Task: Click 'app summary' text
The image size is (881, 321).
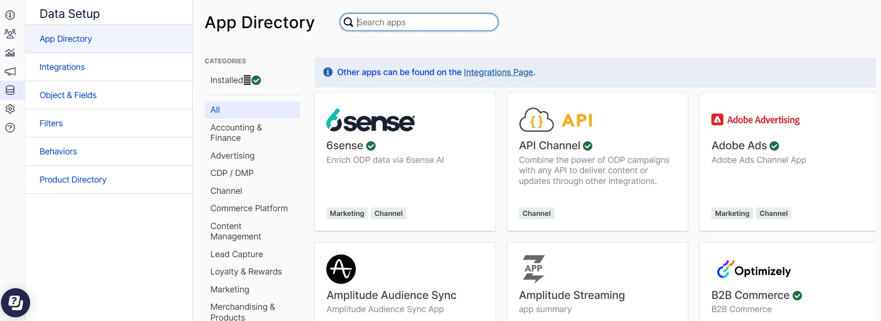Action: 545,309
